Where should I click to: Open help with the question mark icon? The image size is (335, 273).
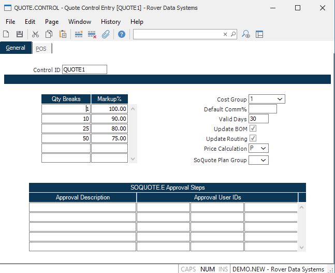(x=122, y=34)
